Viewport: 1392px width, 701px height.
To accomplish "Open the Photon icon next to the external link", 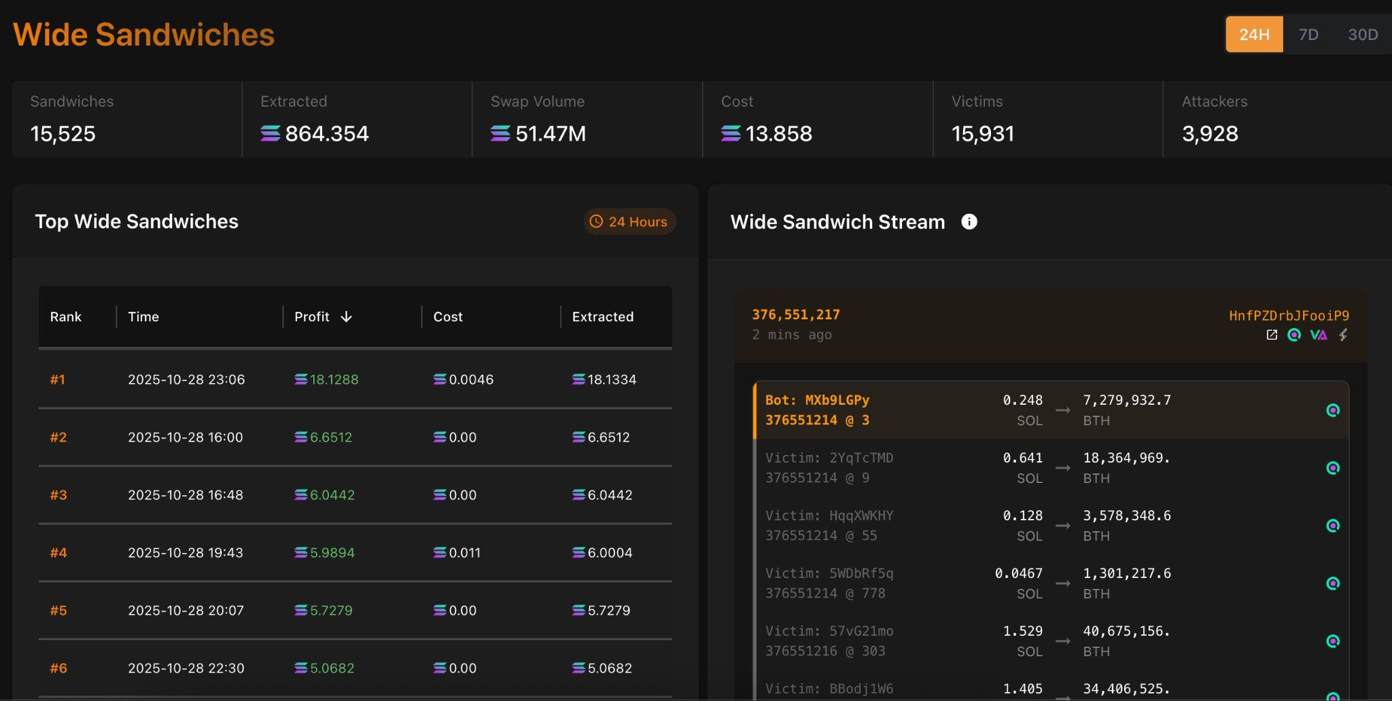I will point(1293,336).
